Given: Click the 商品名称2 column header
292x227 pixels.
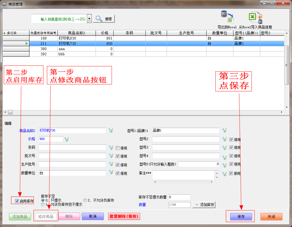Looking at the screenshot, I should [x=77, y=33].
